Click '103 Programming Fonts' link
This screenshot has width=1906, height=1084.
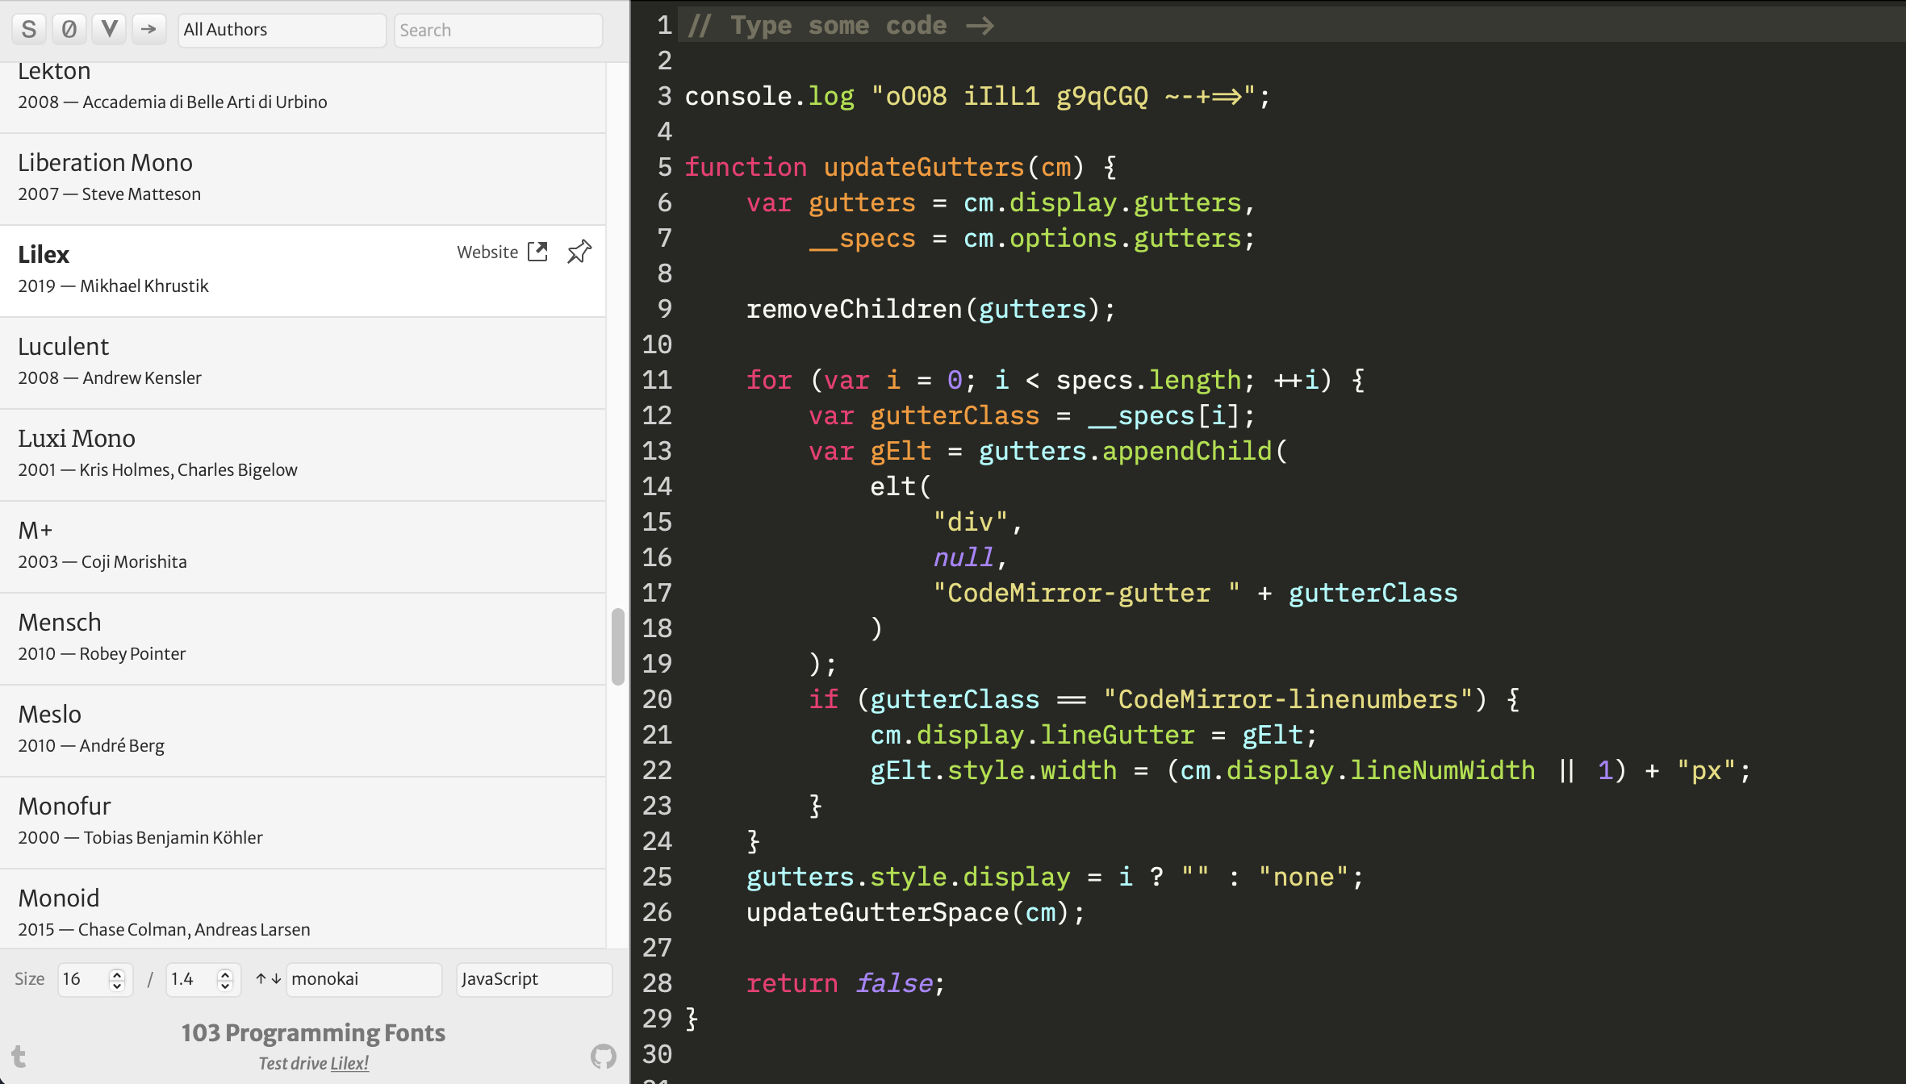(x=313, y=1033)
